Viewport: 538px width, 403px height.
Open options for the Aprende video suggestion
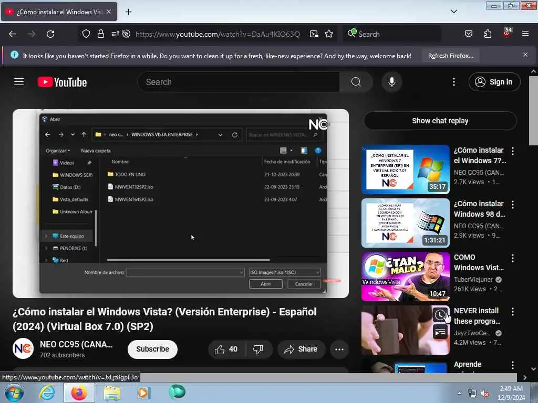point(513,365)
